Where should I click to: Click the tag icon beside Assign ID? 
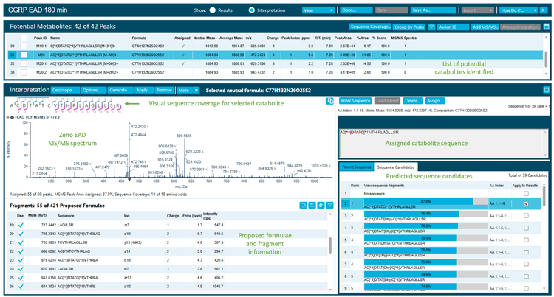point(431,26)
